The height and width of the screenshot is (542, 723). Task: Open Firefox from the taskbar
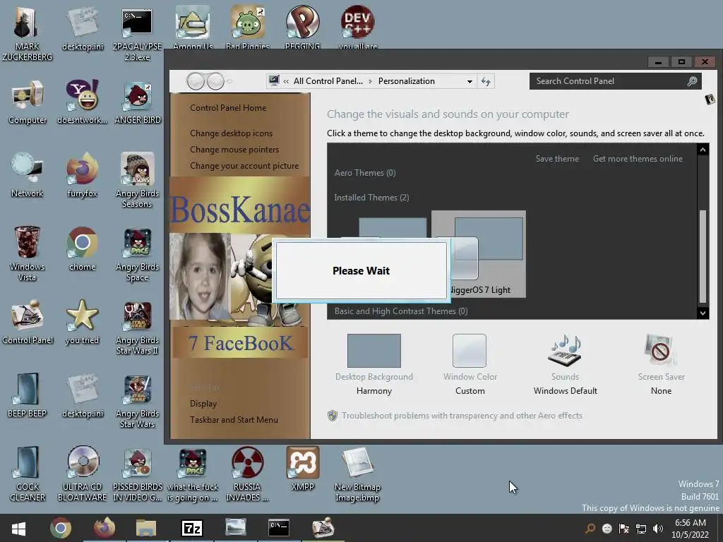[104, 528]
